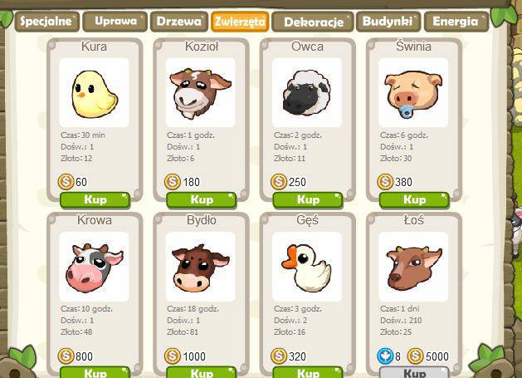Click the blue leaf currency icon beside 8
The height and width of the screenshot is (378, 522).
pyautogui.click(x=385, y=356)
